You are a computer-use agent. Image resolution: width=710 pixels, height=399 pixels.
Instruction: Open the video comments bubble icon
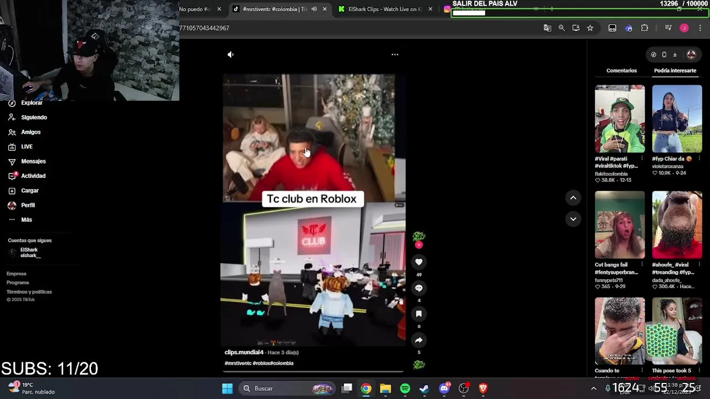(x=419, y=288)
